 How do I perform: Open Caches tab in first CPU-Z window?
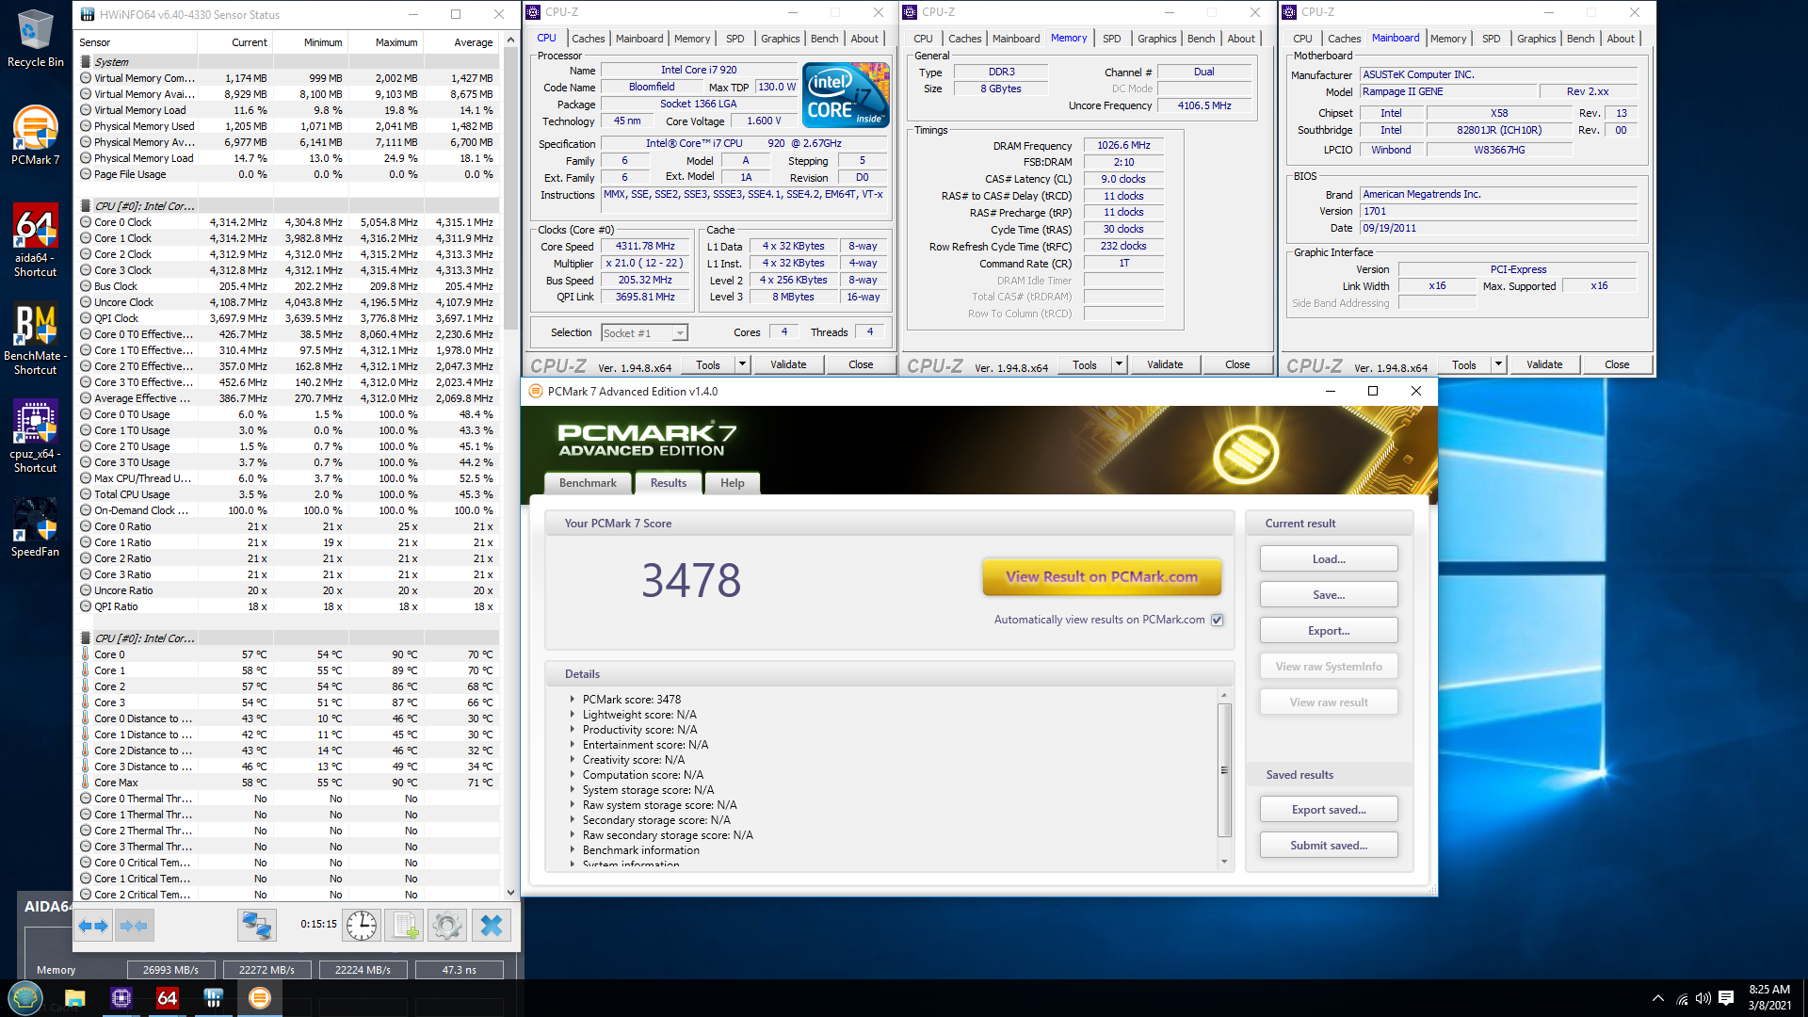589,39
